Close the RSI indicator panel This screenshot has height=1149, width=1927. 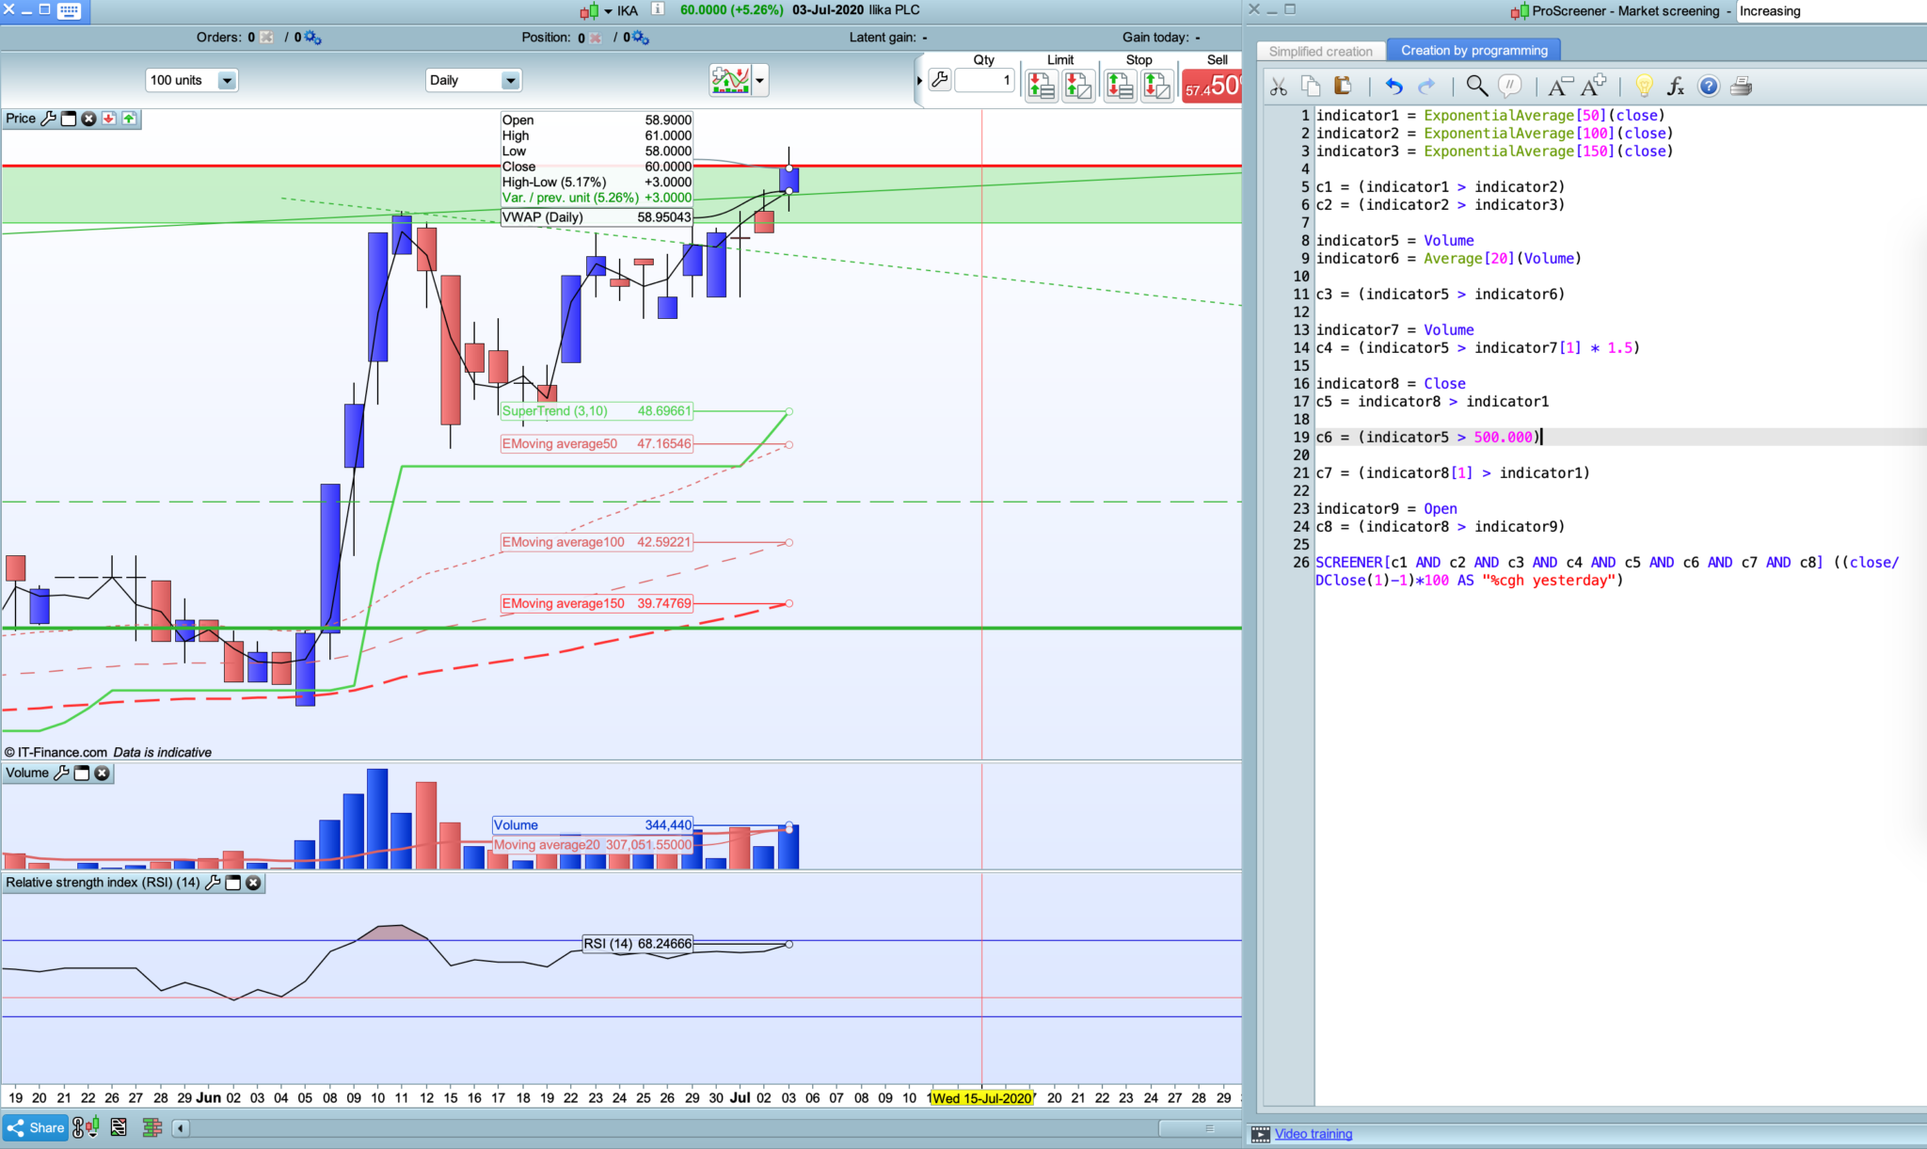253,883
